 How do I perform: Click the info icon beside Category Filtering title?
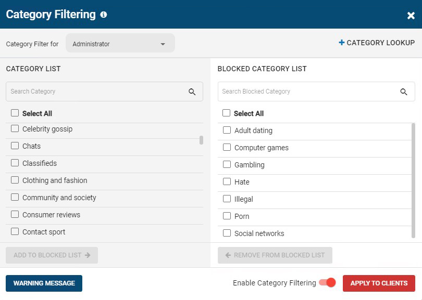(103, 15)
